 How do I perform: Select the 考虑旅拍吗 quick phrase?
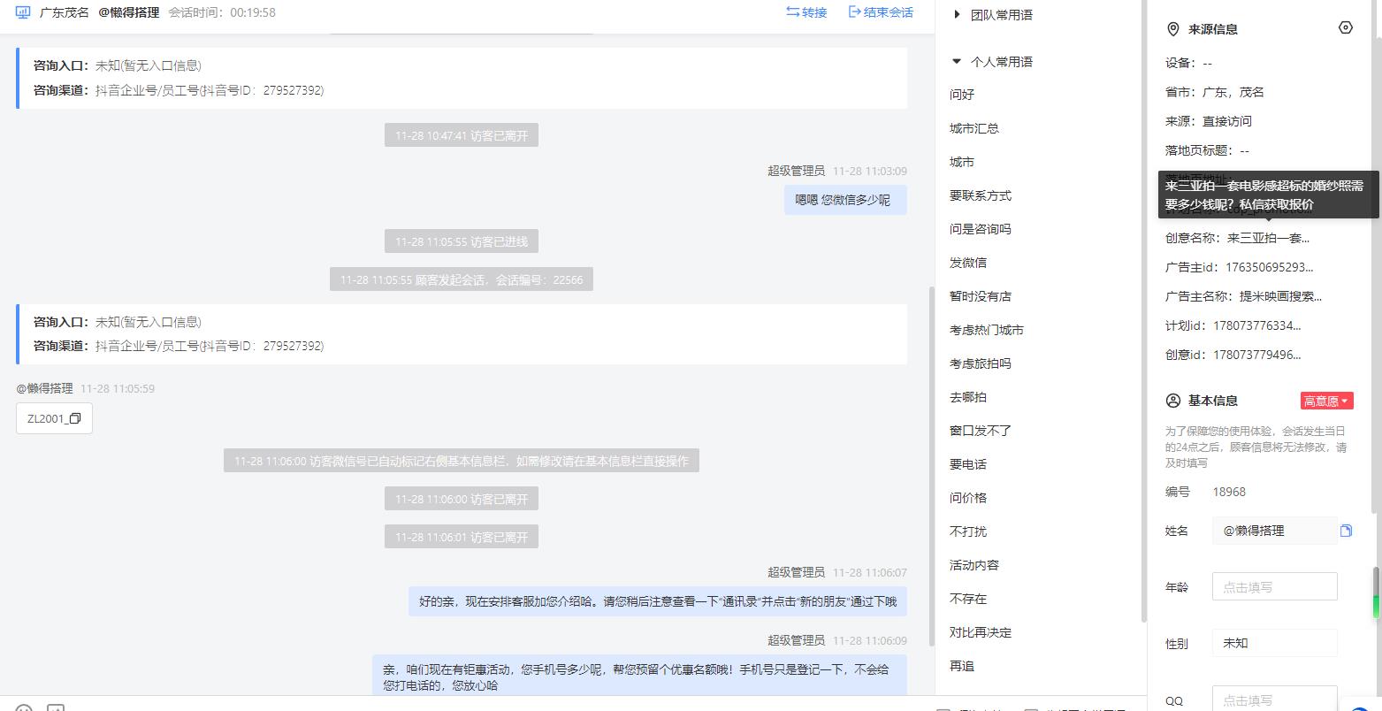point(981,363)
